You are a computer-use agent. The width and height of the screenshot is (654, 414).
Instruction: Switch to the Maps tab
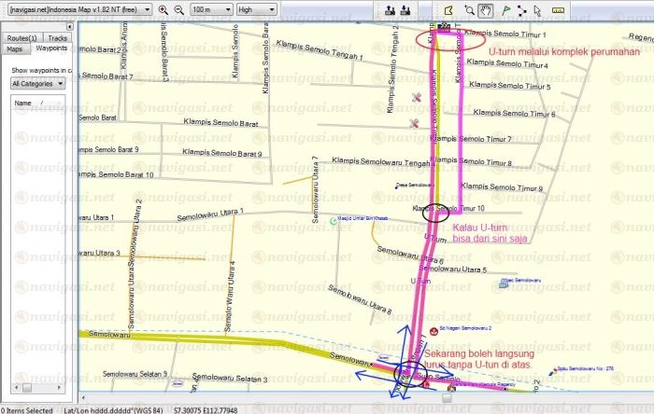click(x=14, y=48)
